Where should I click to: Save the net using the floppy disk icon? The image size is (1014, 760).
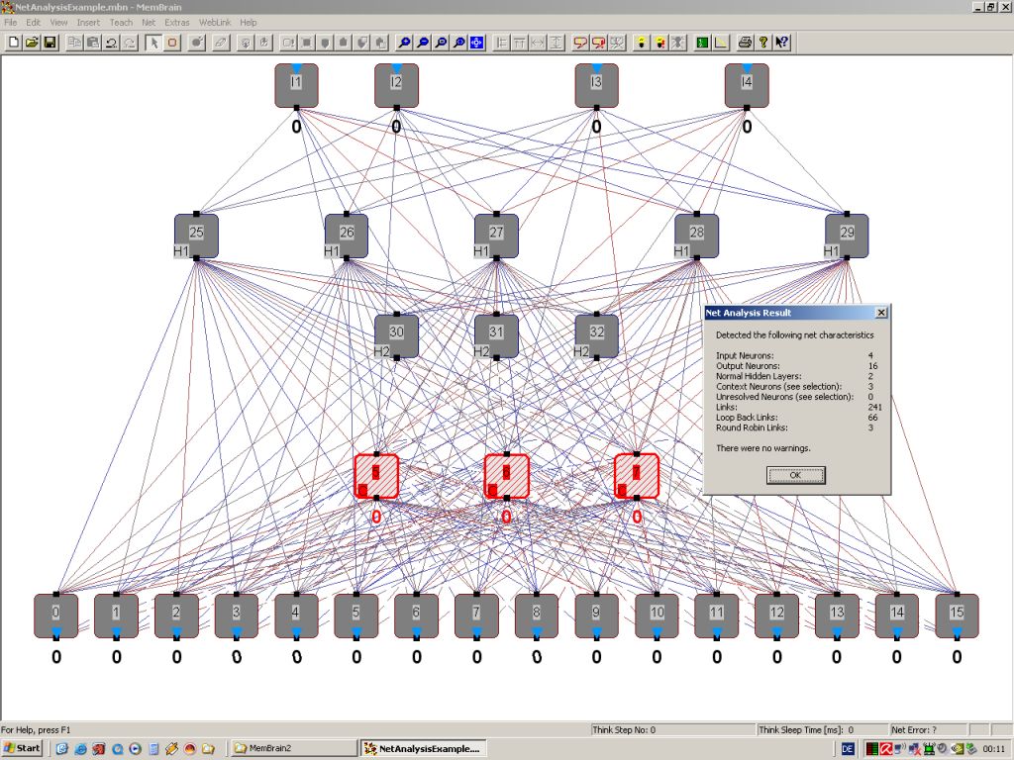tap(50, 43)
